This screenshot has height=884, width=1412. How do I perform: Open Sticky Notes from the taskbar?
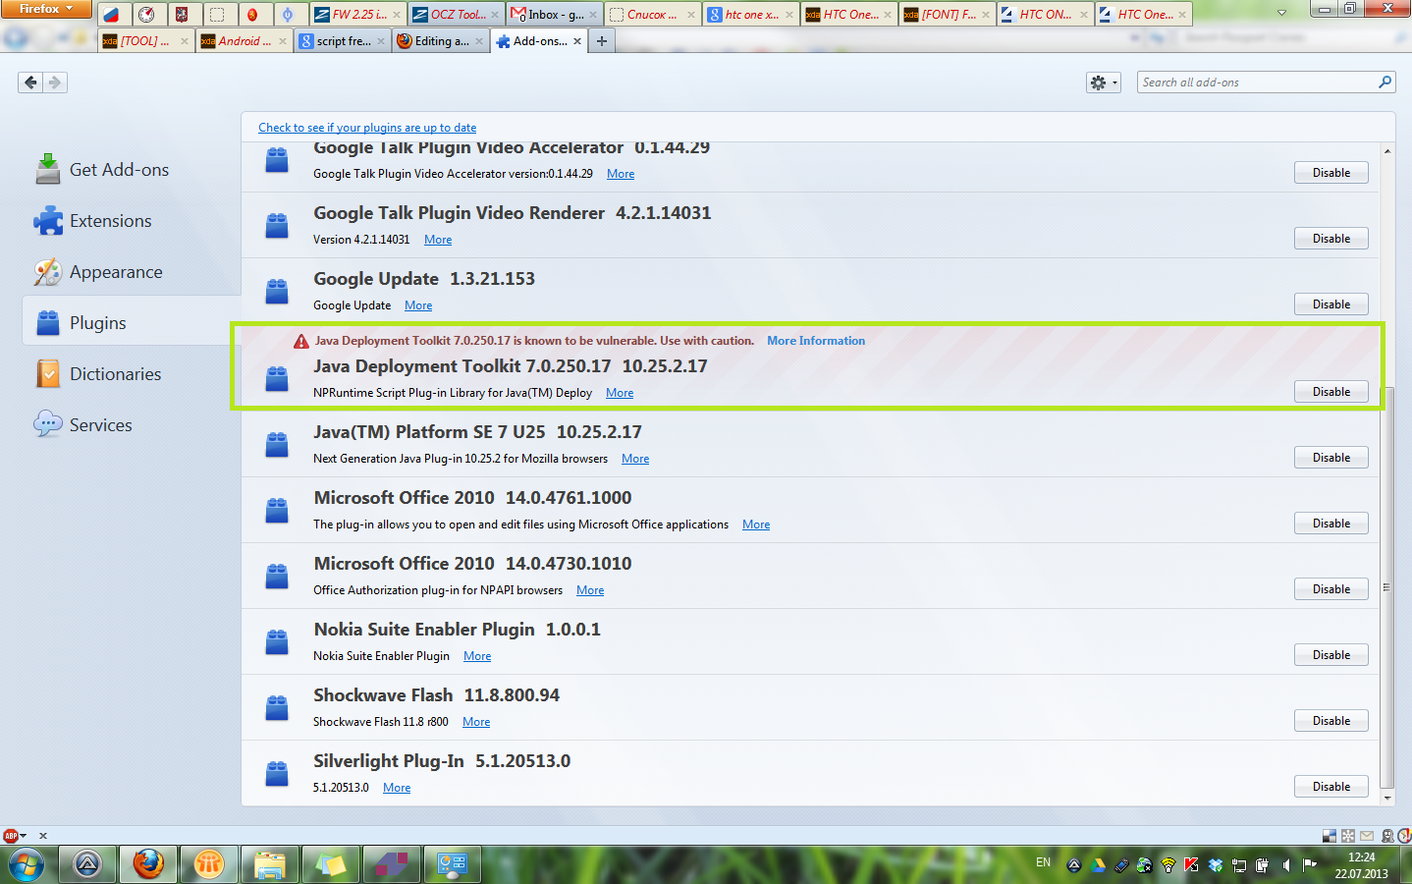click(331, 864)
